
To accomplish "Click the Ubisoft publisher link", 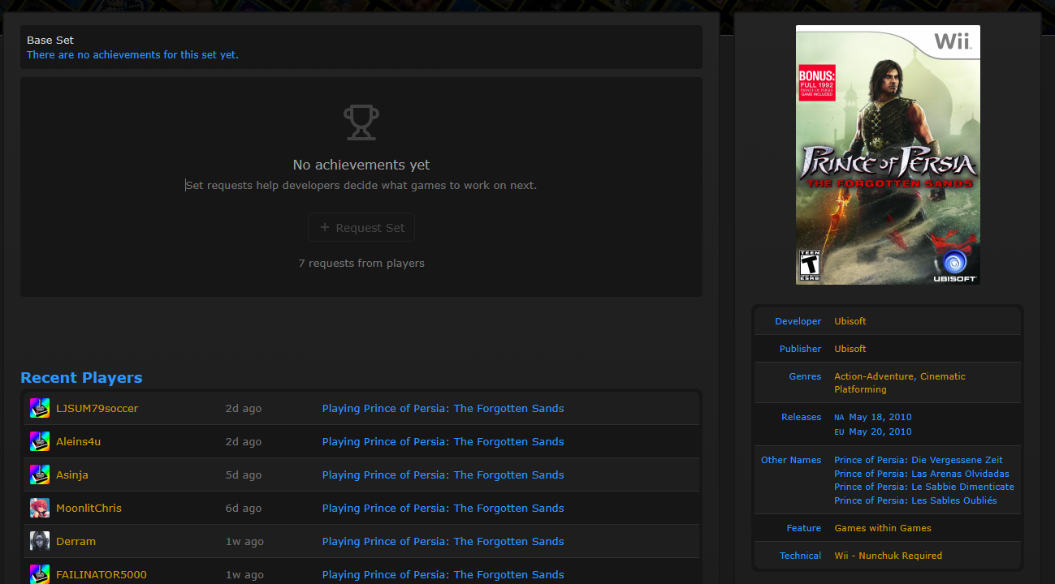I will click(x=850, y=349).
